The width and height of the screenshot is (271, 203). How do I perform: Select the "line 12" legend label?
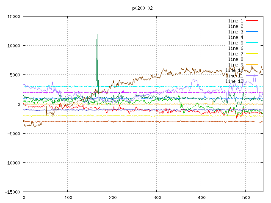(x=234, y=81)
